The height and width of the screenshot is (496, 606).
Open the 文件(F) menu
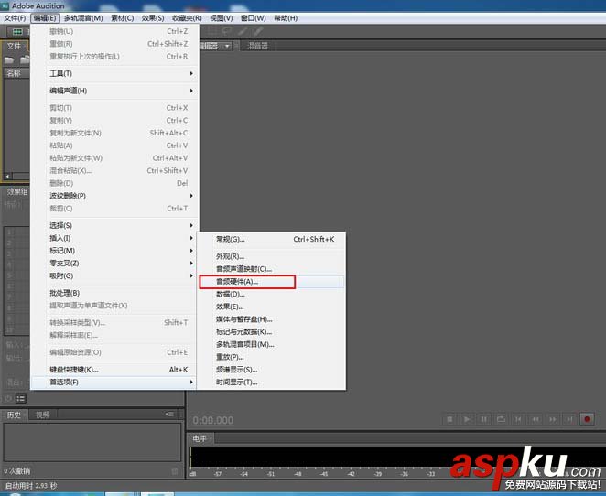(15, 18)
